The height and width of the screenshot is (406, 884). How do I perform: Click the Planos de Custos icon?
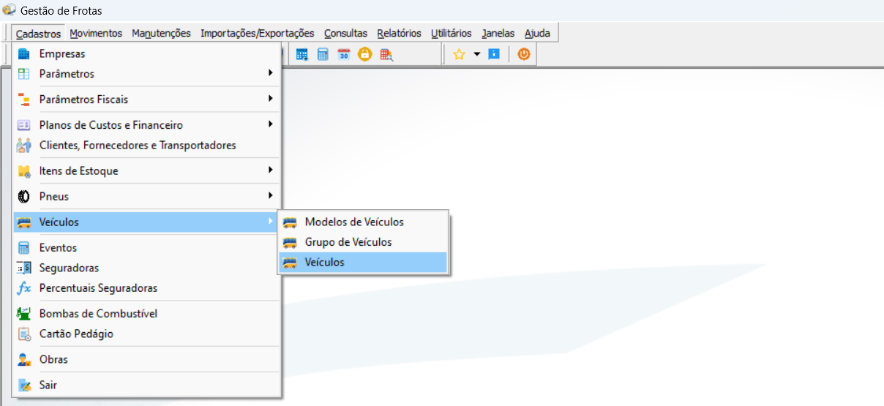(x=24, y=125)
